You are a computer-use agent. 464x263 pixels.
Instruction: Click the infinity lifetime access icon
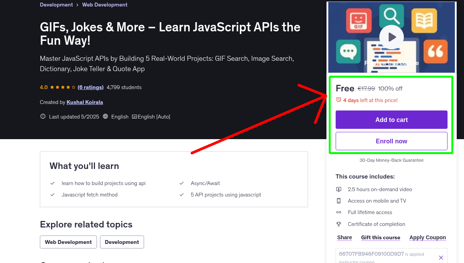(338, 212)
